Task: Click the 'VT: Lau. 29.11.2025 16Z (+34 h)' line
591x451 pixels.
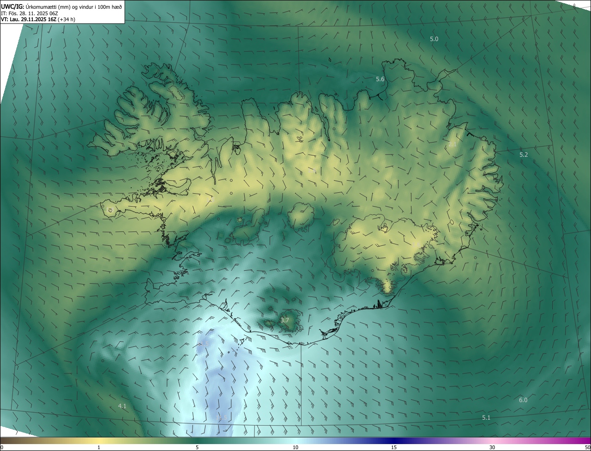Action: (x=37, y=20)
